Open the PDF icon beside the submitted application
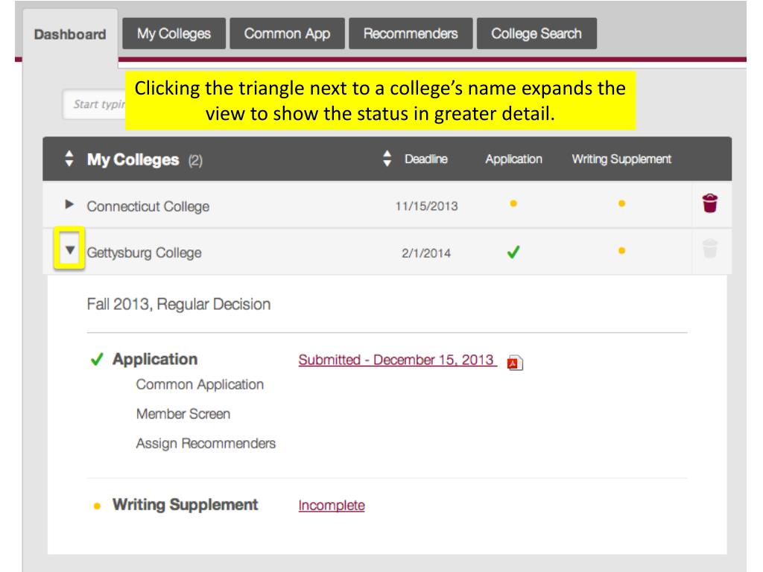 (x=515, y=363)
